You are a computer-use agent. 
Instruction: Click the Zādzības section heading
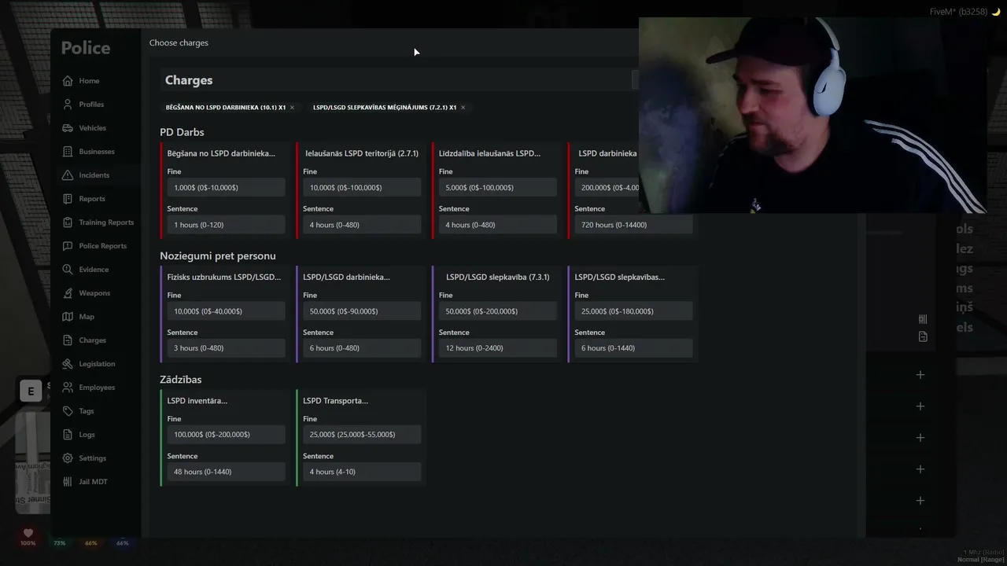coord(181,379)
